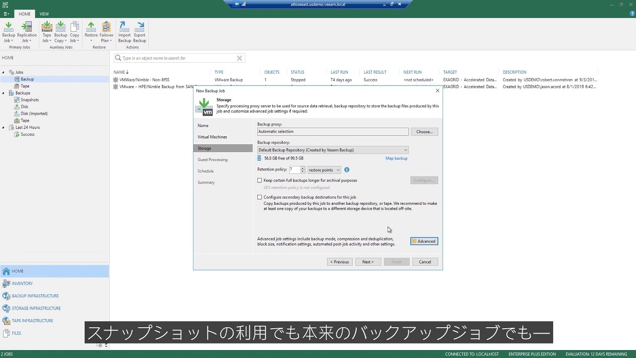Click the retention policy info icon
The image size is (636, 358).
point(347,170)
